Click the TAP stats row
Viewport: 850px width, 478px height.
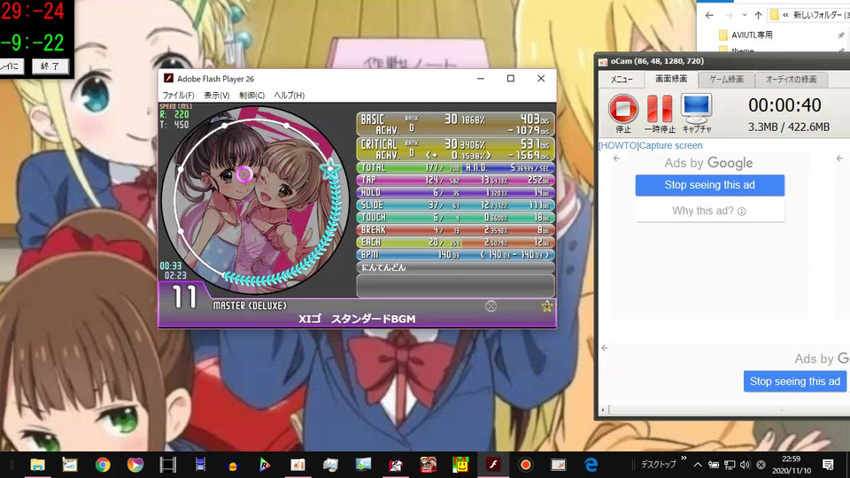pos(455,180)
